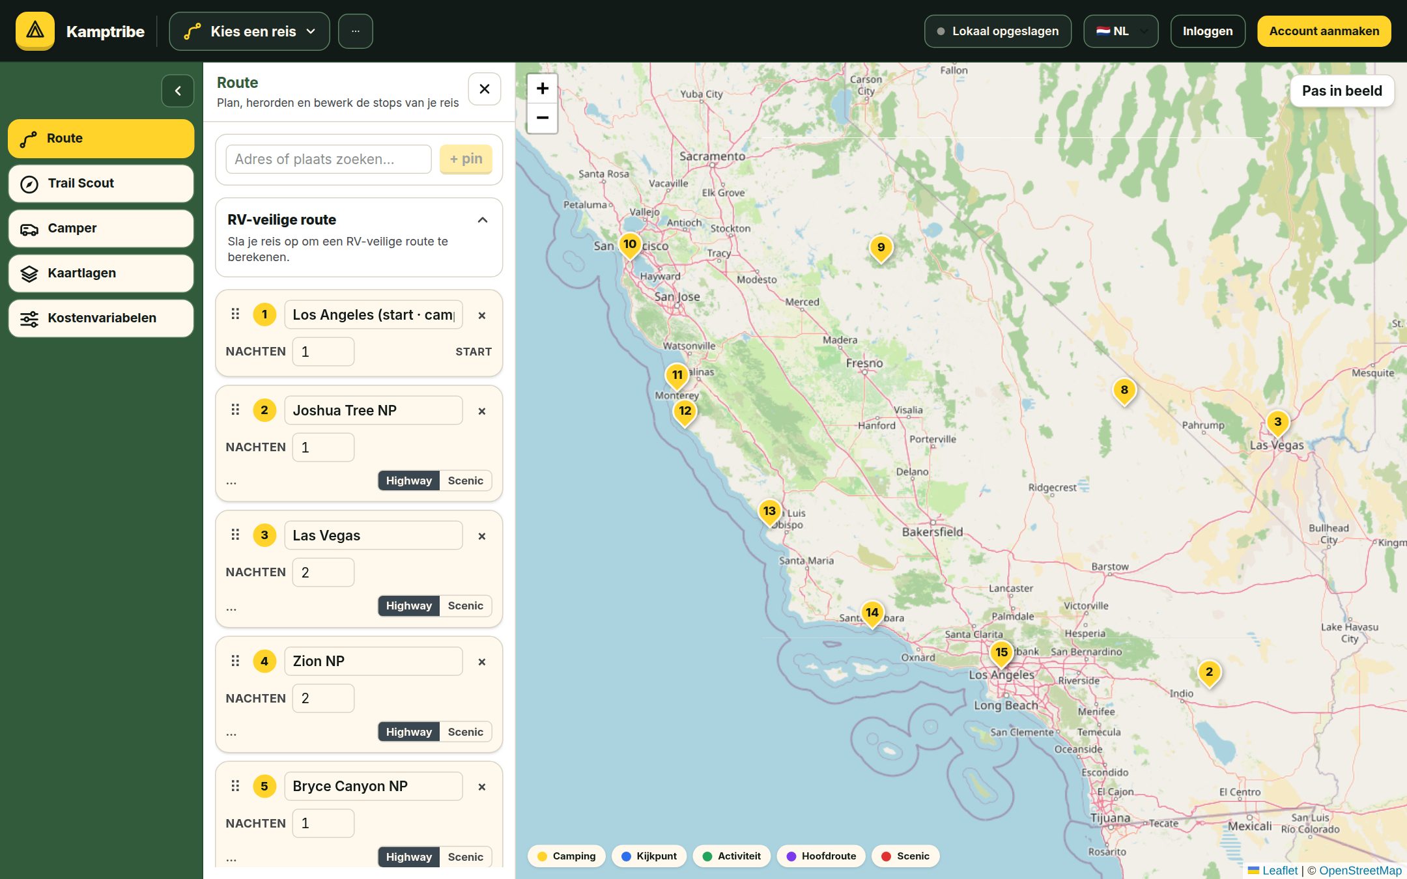
Task: Click the Kijkpunt blue legend chip
Action: 649,856
